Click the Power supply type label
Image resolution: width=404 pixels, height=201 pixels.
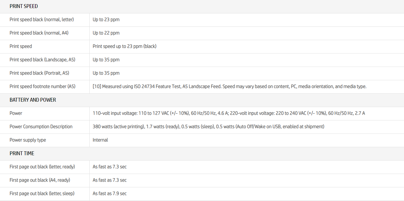[28, 140]
